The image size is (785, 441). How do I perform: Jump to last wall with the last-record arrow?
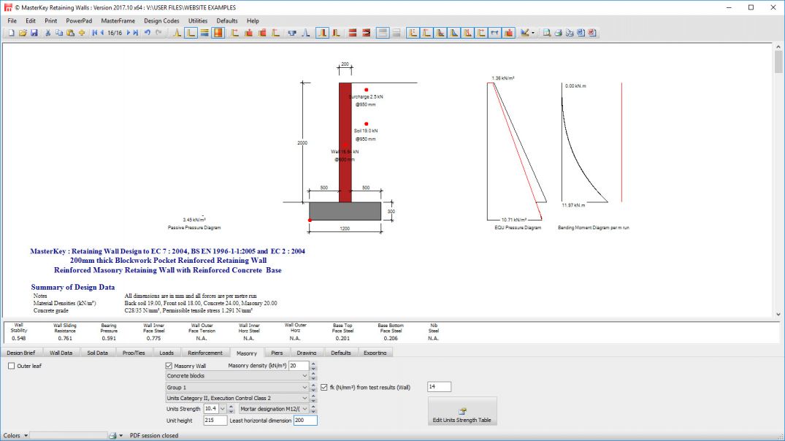tap(135, 33)
